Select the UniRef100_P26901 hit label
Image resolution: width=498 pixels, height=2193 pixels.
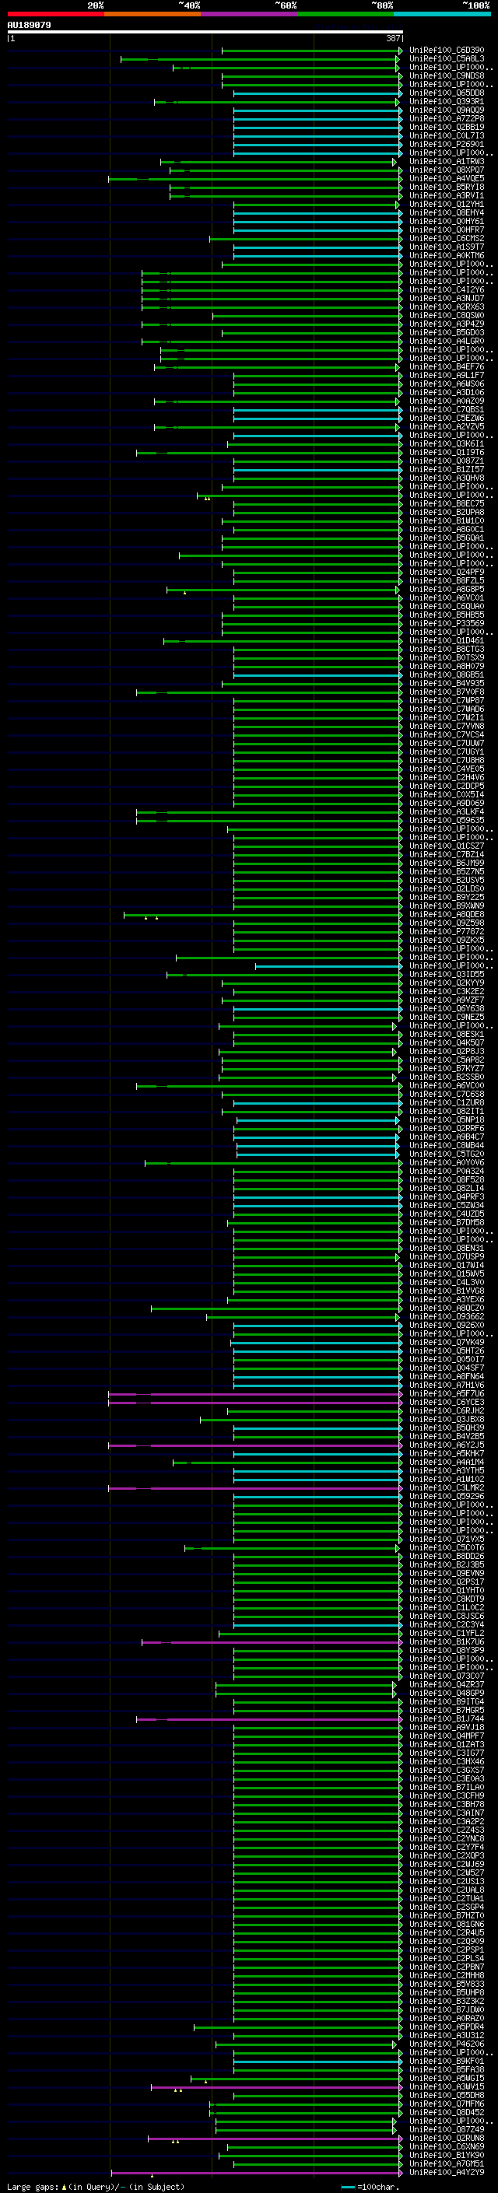click(446, 145)
